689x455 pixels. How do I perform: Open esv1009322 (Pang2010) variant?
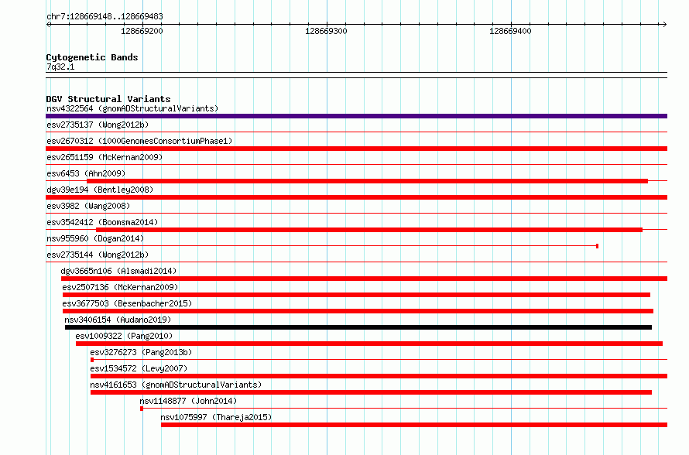click(x=124, y=336)
